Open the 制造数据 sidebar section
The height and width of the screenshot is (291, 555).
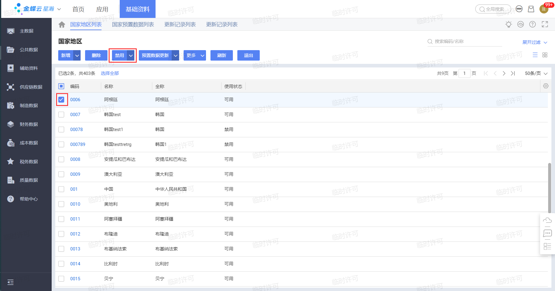click(26, 106)
